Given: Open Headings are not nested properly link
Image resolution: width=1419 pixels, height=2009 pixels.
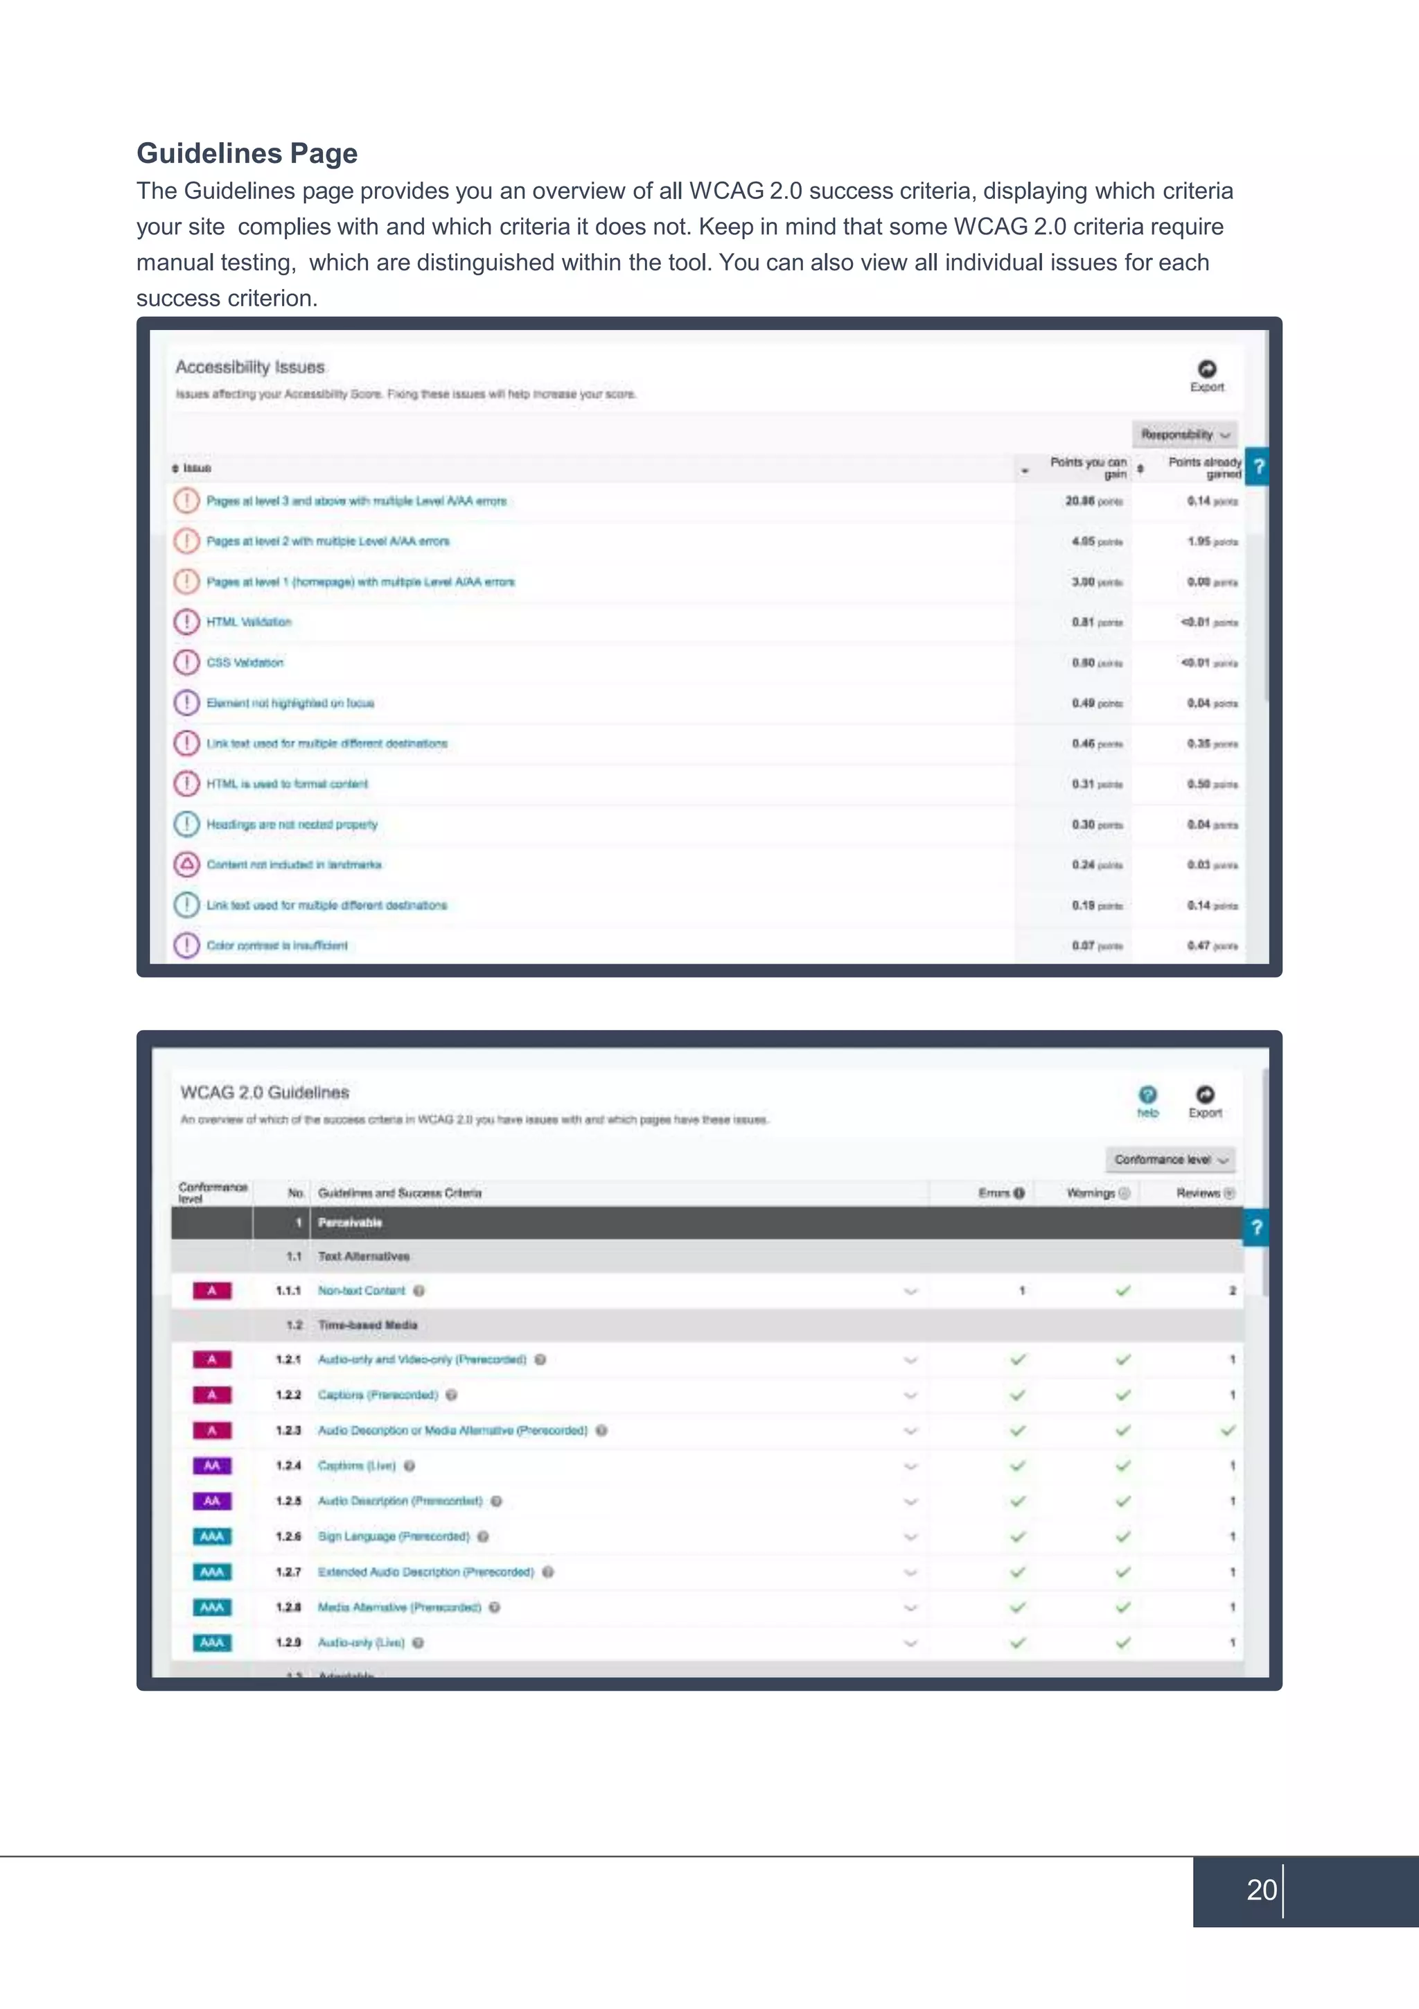Looking at the screenshot, I should (x=292, y=824).
